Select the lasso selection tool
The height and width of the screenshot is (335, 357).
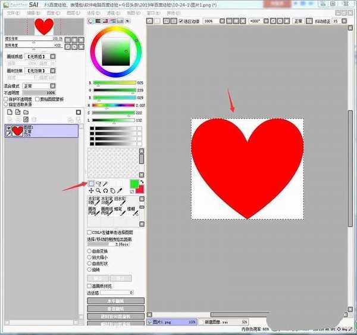(x=99, y=184)
